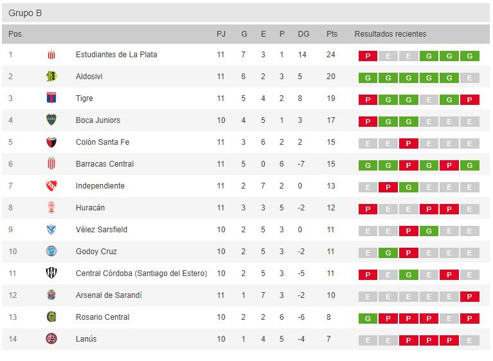Click Aldosivi's first green G result badge
Viewport: 493px width, 361px height.
(x=368, y=78)
